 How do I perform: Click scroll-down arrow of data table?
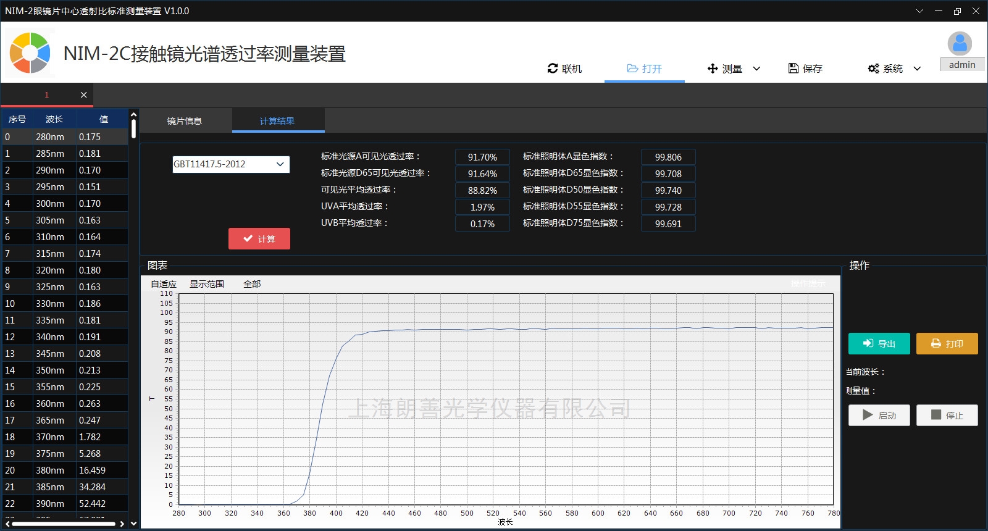pyautogui.click(x=133, y=524)
